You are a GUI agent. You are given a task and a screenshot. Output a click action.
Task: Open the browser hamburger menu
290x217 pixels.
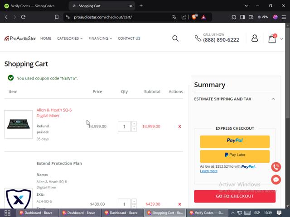284,17
